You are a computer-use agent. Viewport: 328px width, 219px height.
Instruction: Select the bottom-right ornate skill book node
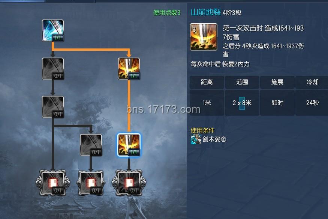click(129, 183)
